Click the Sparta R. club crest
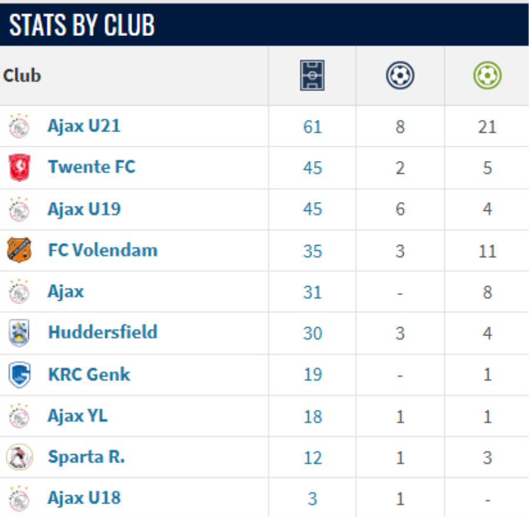Viewport: 529px width, 517px height. coord(19,457)
